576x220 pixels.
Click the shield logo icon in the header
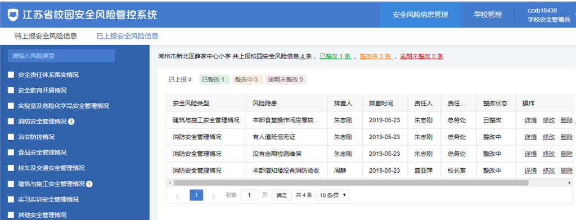tap(13, 15)
